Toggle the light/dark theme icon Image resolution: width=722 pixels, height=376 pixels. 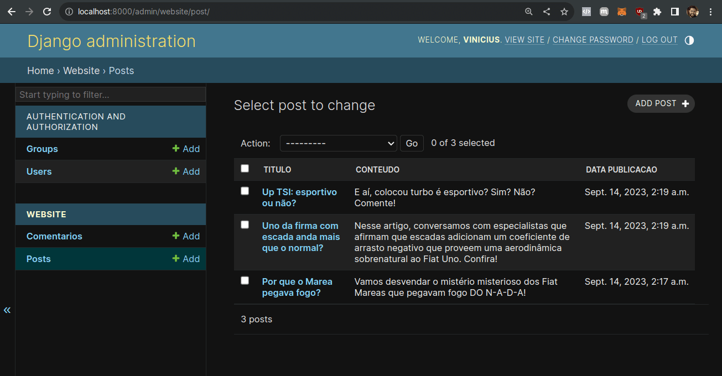[689, 40]
